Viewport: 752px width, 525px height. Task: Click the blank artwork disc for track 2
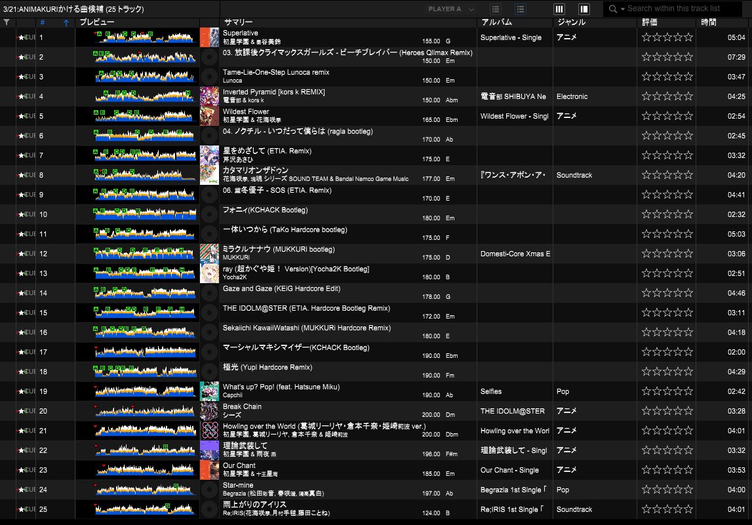[210, 57]
